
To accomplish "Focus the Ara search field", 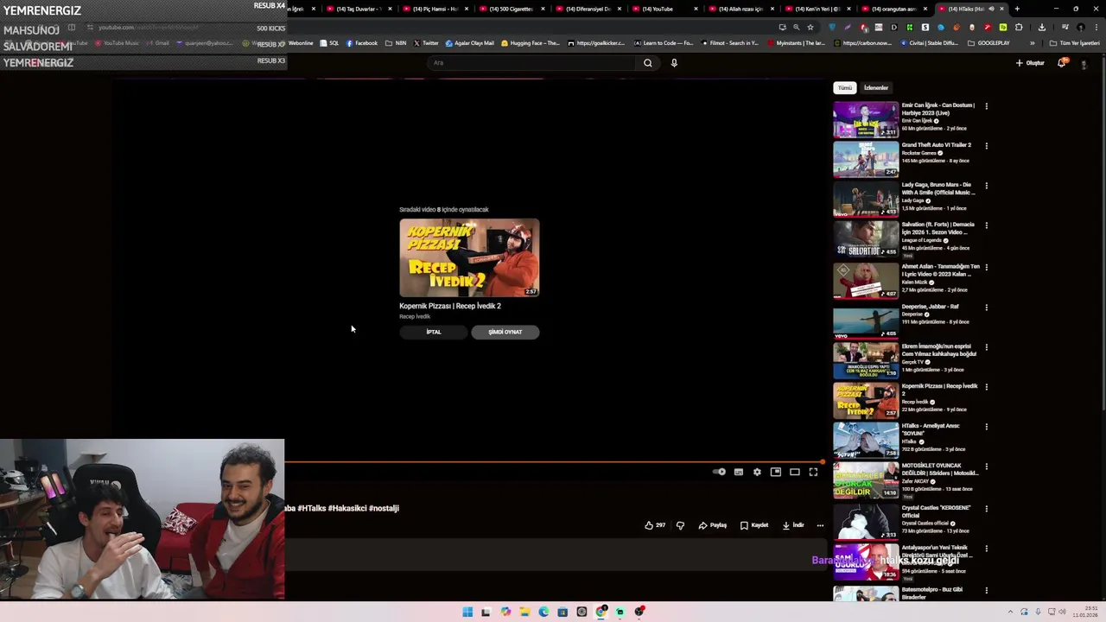I will [x=531, y=62].
